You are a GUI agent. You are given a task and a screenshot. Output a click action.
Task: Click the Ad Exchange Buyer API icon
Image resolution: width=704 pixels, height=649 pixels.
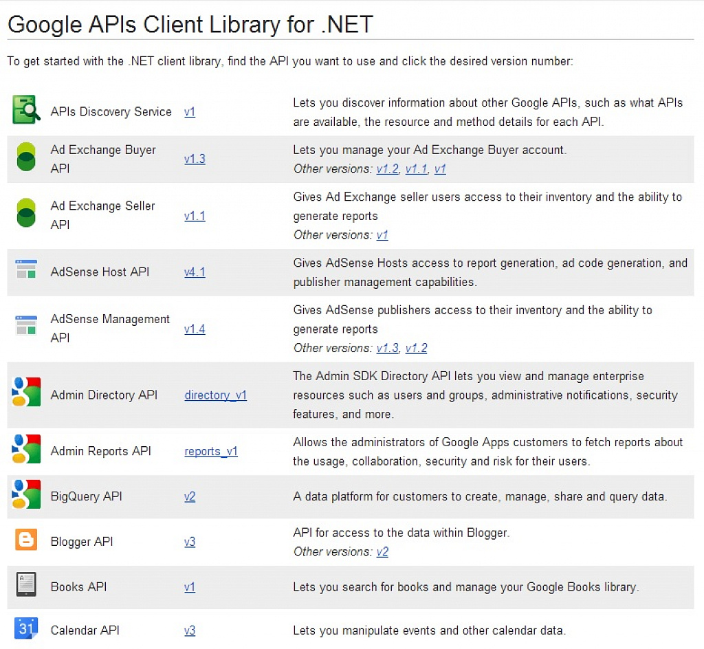[x=26, y=157]
